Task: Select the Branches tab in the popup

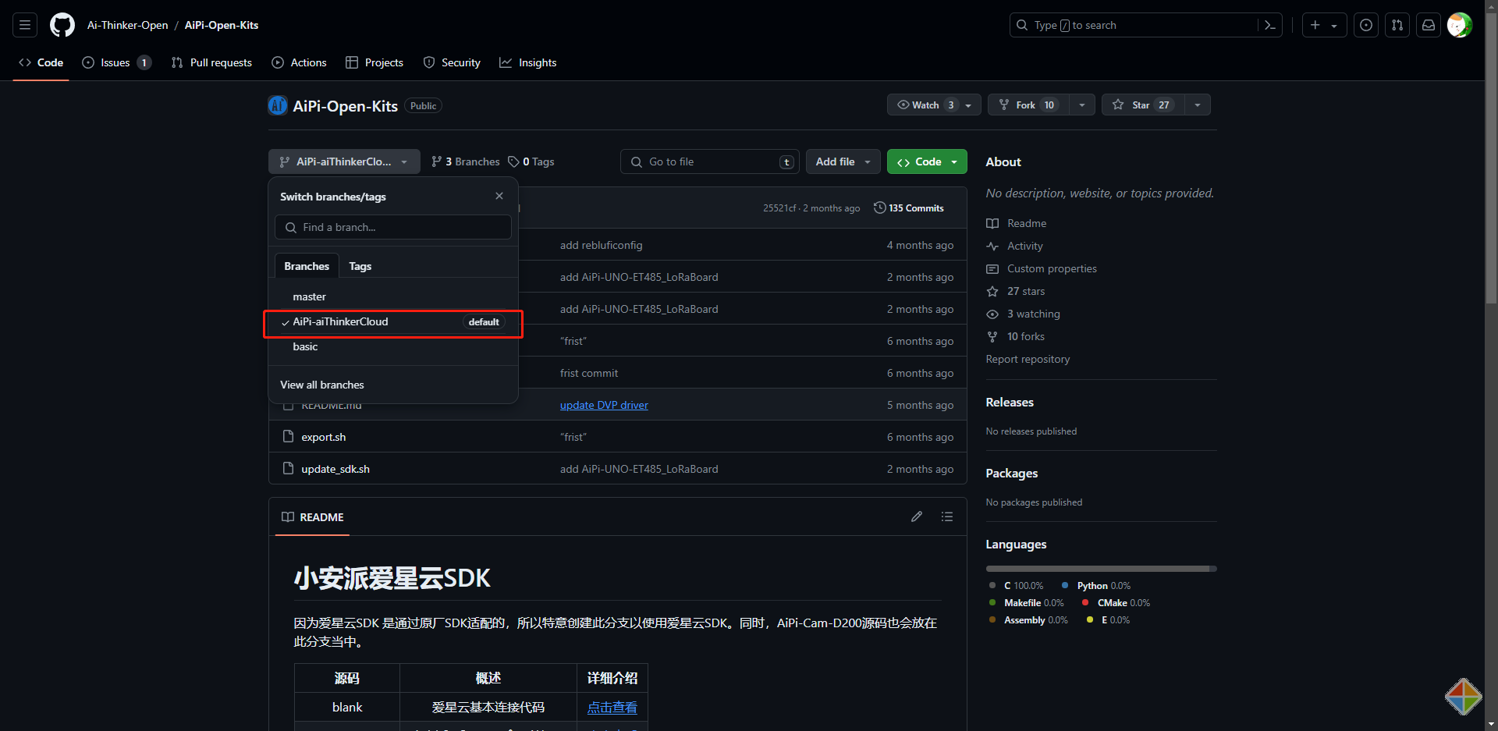Action: point(307,266)
